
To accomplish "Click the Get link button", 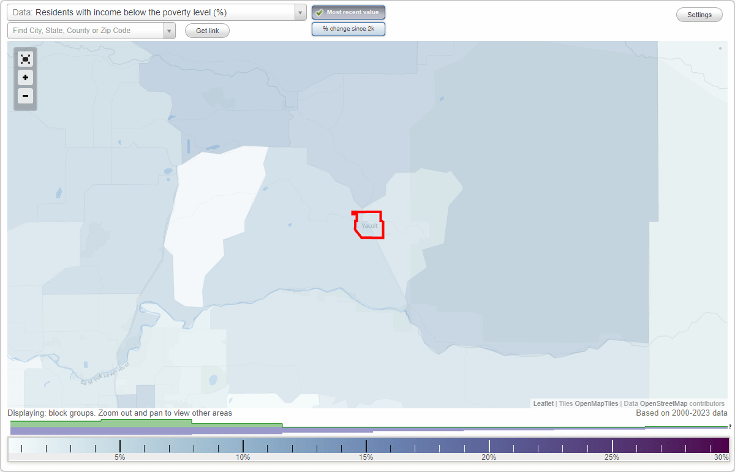I will (207, 31).
